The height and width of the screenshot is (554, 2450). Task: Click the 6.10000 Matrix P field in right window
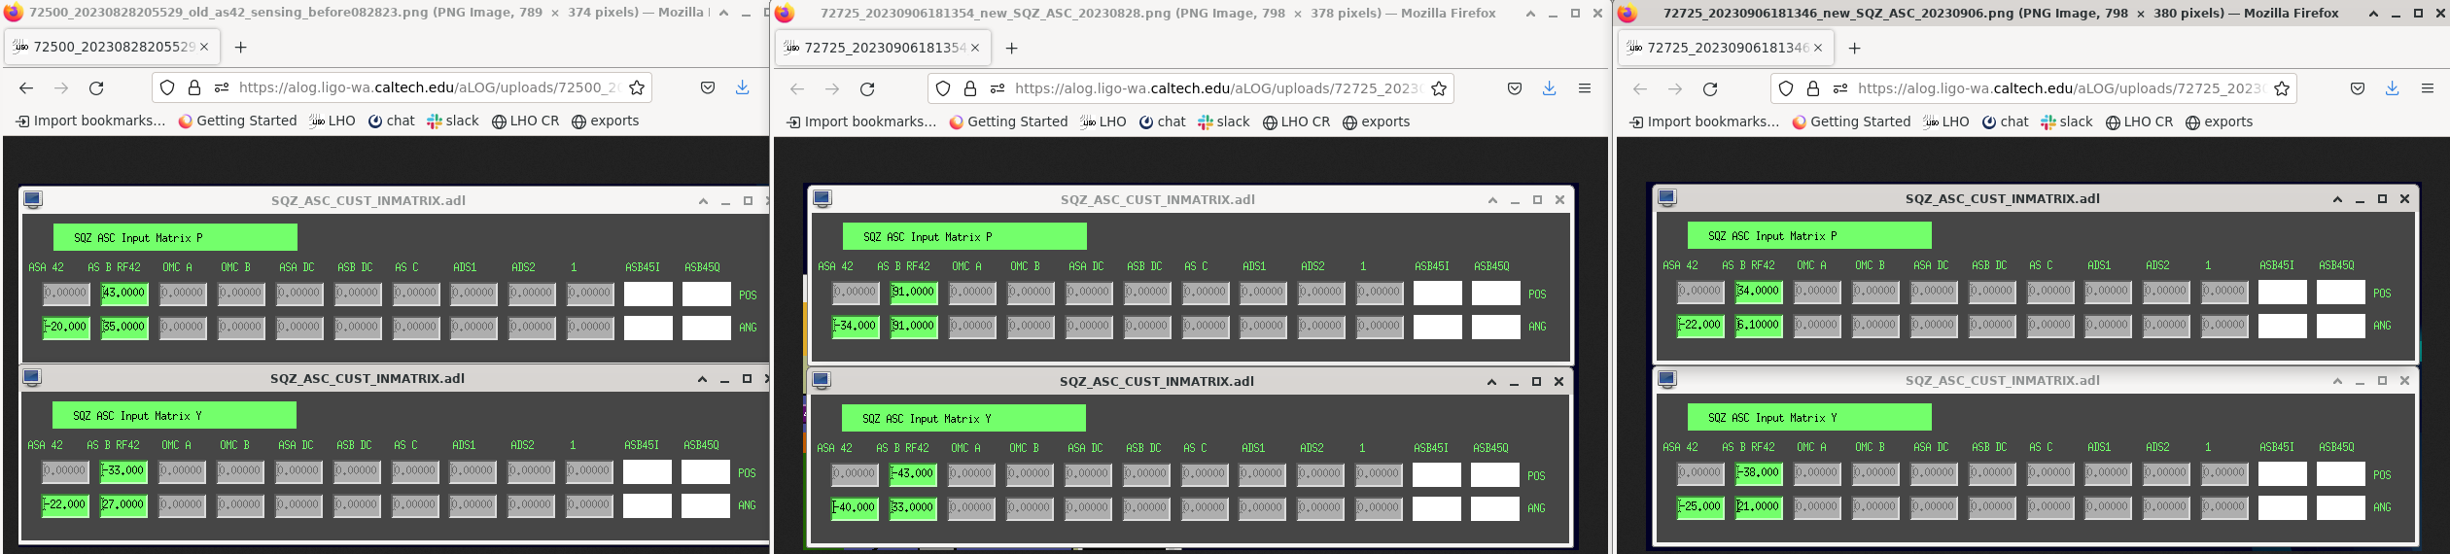[1758, 325]
